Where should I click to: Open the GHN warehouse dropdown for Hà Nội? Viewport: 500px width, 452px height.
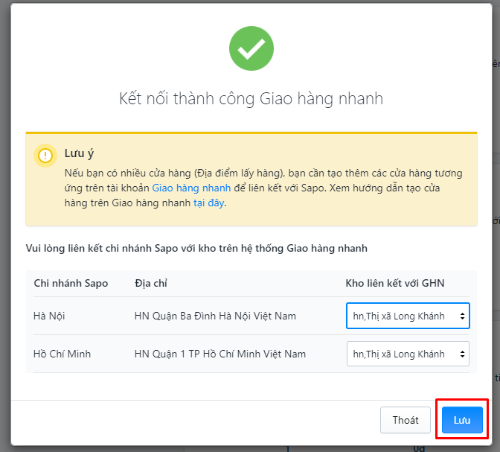pyautogui.click(x=408, y=316)
